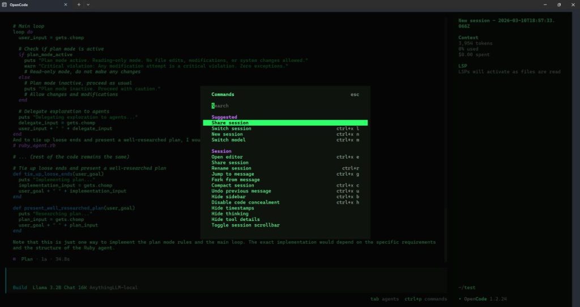This screenshot has width=580, height=307.
Task: Click esc to dismiss the Commands palette
Action: point(355,95)
